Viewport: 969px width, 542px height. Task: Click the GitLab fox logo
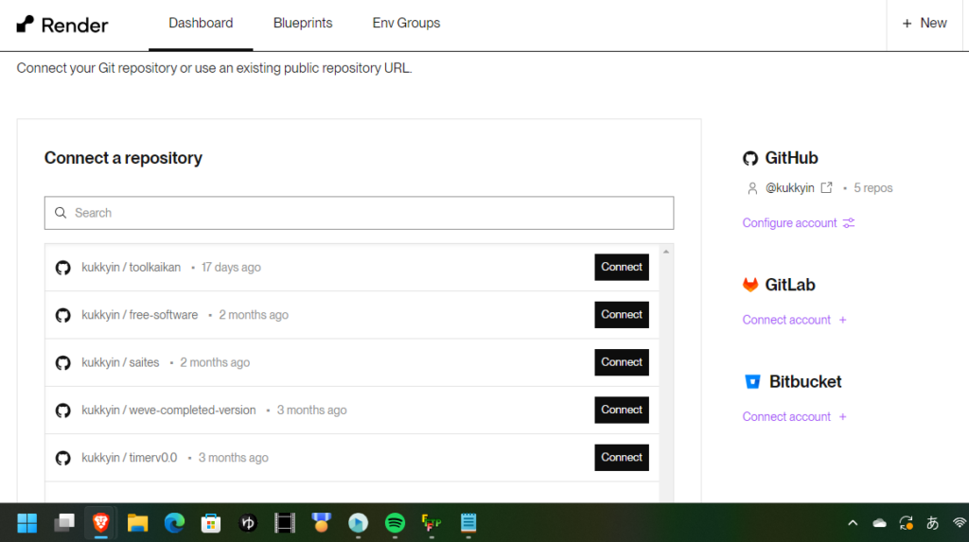(750, 285)
